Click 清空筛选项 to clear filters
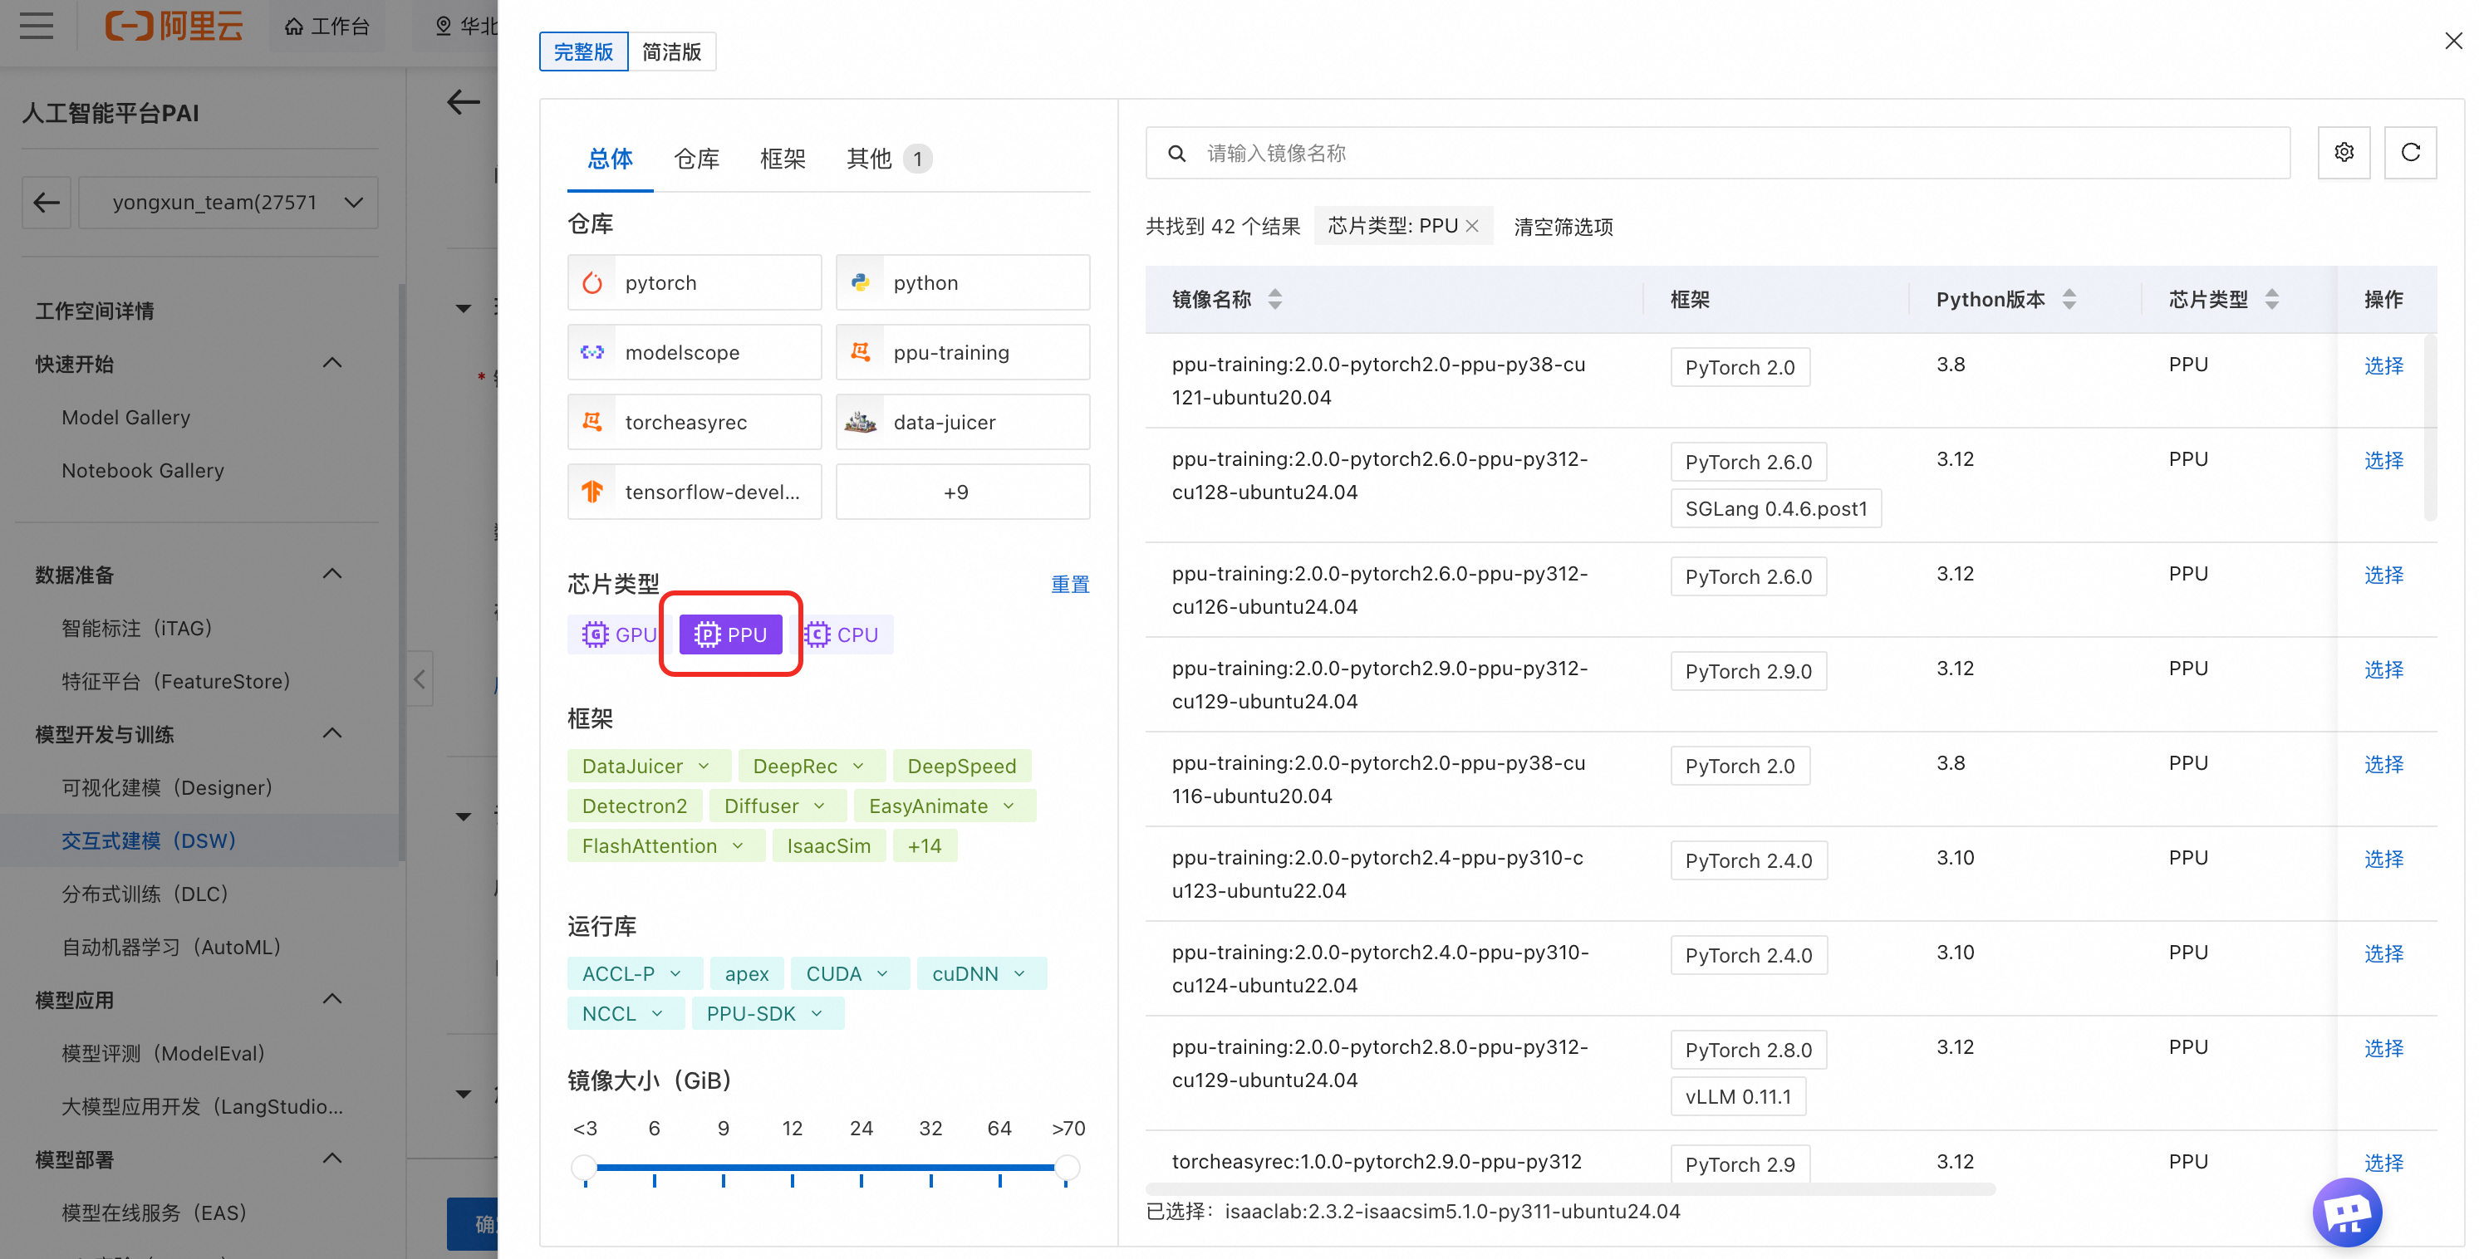This screenshot has height=1259, width=2479. (x=1563, y=227)
